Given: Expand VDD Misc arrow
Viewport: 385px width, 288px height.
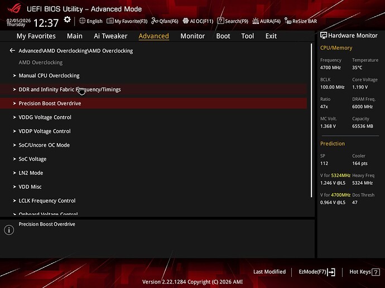Looking at the screenshot, I should [x=15, y=187].
